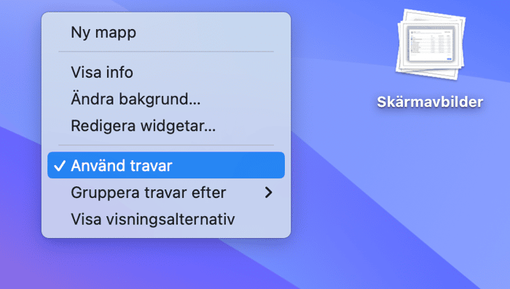Image resolution: width=510 pixels, height=289 pixels.
Task: Select the Skärmavbilder label text
Action: point(430,102)
